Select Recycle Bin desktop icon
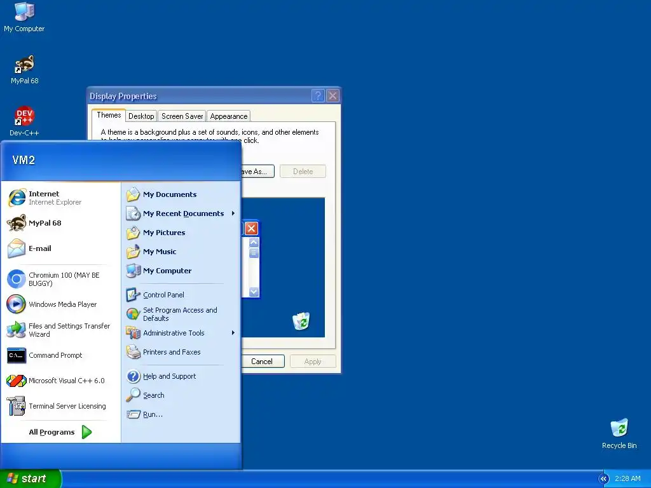 (619, 433)
